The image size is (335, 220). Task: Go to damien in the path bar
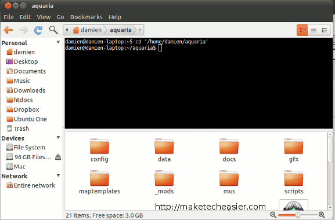click(x=87, y=30)
